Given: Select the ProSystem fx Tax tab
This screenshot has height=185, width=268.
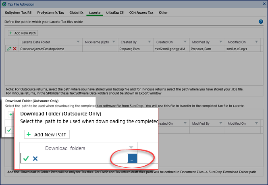Looking at the screenshot, I should coord(51,12).
